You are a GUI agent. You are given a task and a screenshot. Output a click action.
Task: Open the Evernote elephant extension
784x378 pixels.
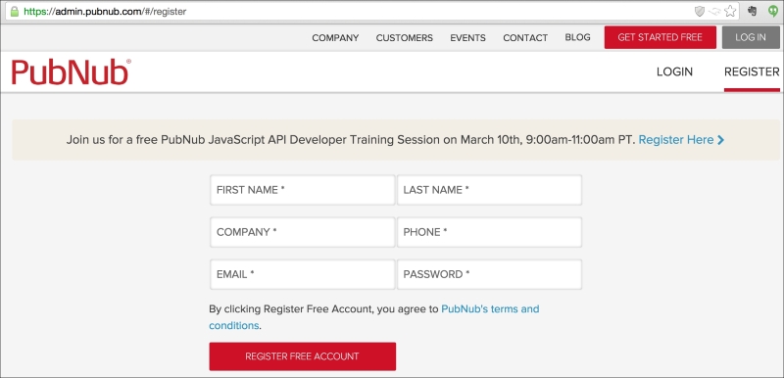click(x=752, y=11)
